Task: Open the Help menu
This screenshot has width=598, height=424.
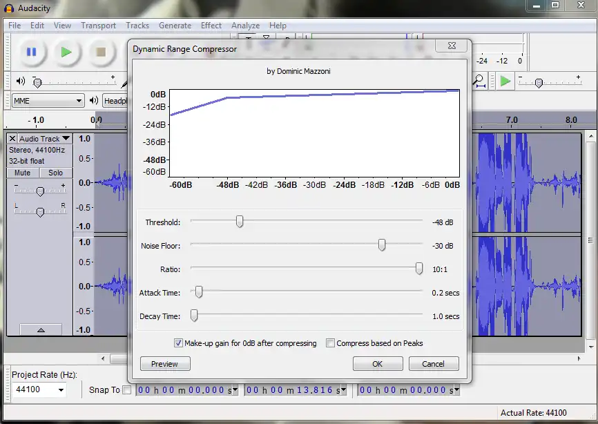Action: [x=278, y=26]
